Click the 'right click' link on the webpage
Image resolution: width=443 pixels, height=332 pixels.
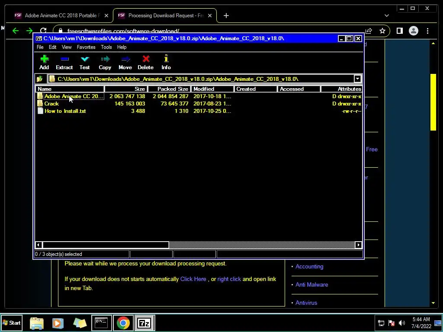[x=229, y=279]
